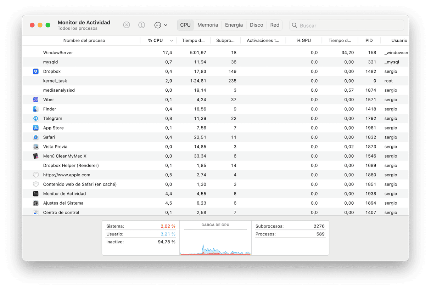Click the Telegram process name
431x290 pixels.
click(52, 118)
